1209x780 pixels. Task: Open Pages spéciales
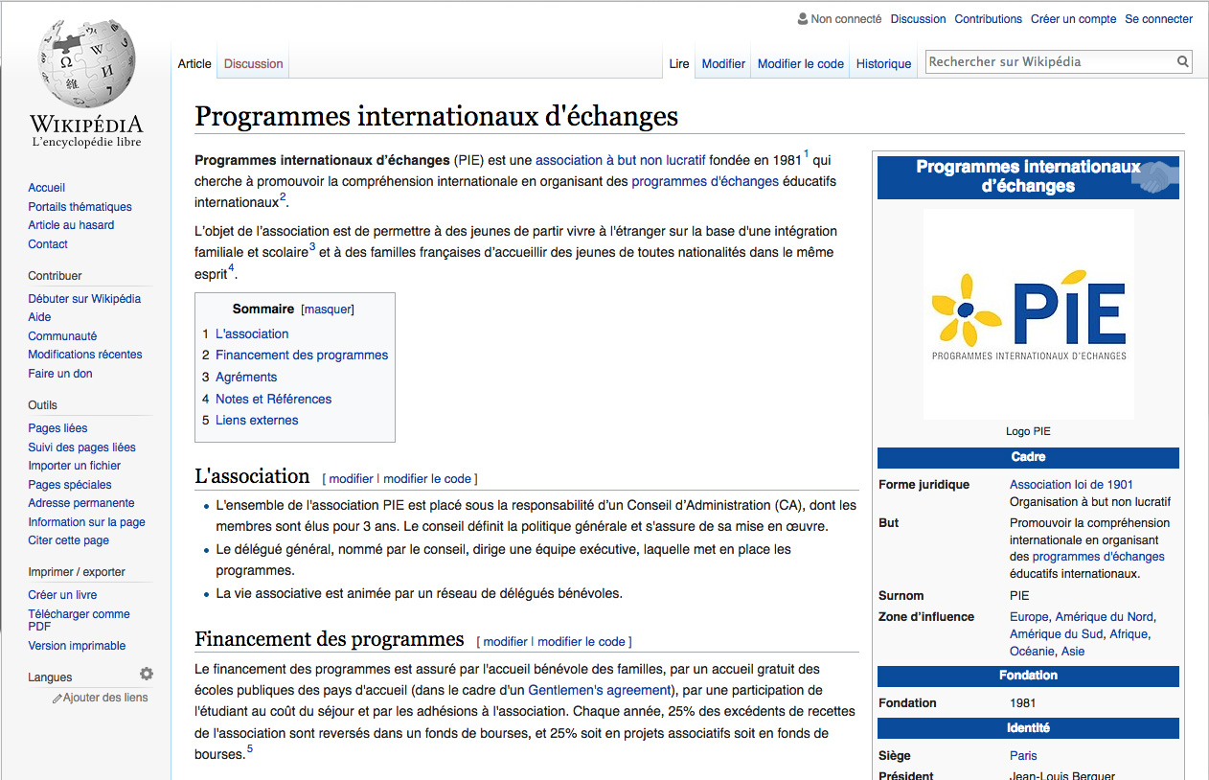(70, 485)
